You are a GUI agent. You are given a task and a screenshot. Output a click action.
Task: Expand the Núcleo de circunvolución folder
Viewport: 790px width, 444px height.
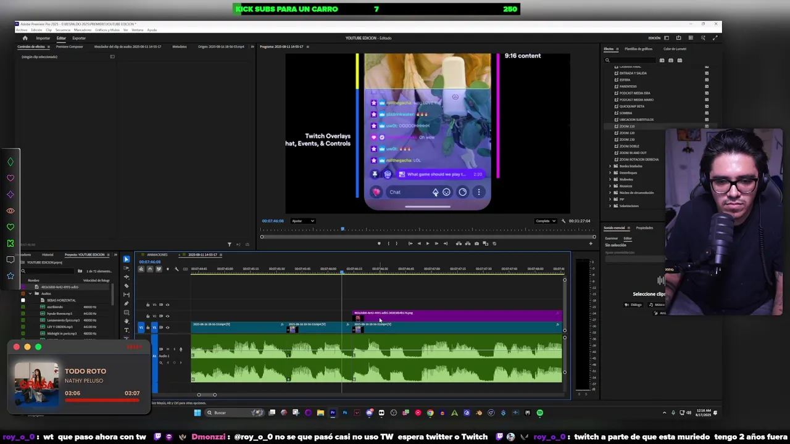(x=610, y=192)
